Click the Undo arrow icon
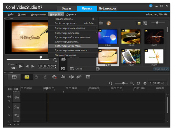This screenshot has height=132, width=175. click(x=36, y=77)
